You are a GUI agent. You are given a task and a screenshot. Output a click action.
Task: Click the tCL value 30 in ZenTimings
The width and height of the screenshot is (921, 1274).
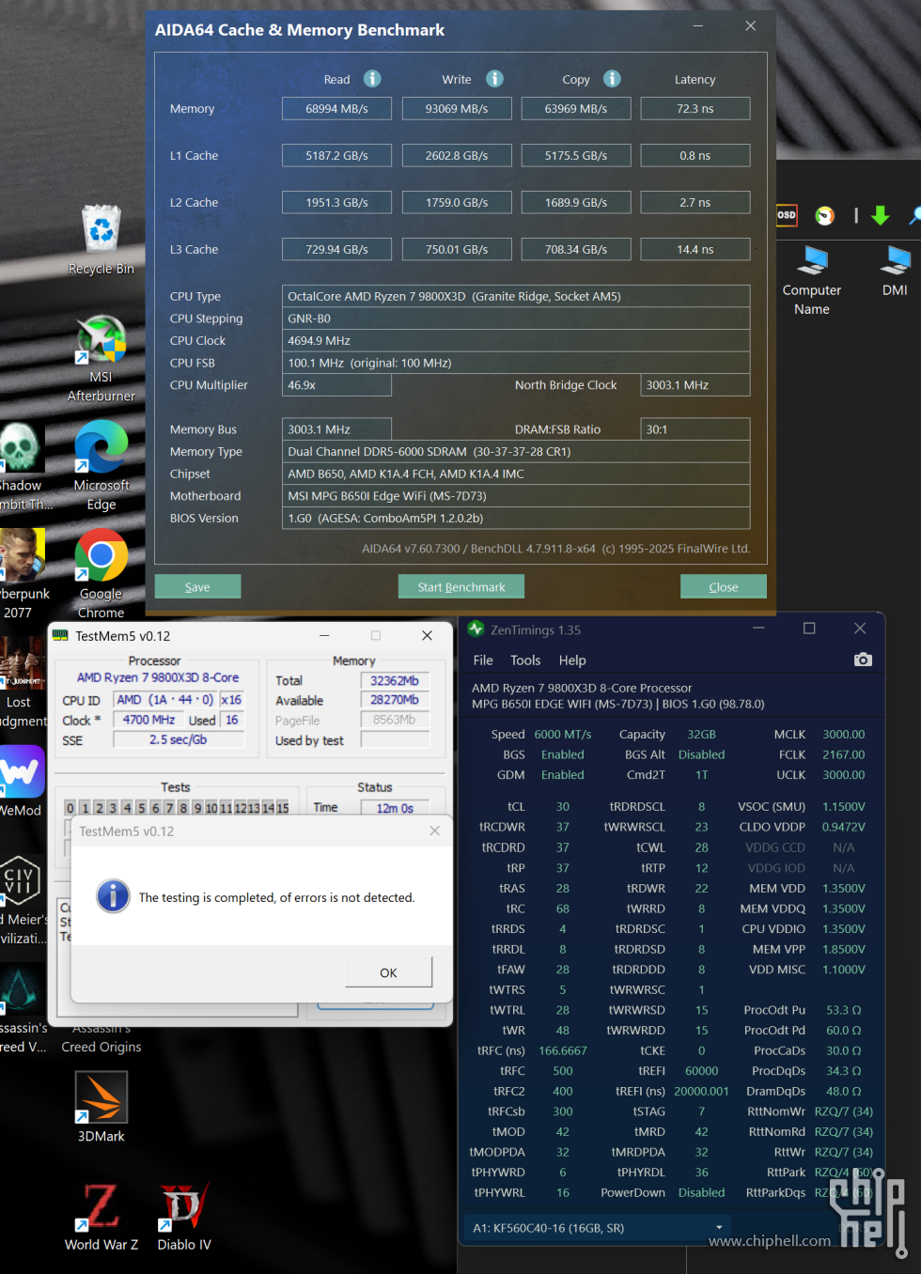click(563, 806)
